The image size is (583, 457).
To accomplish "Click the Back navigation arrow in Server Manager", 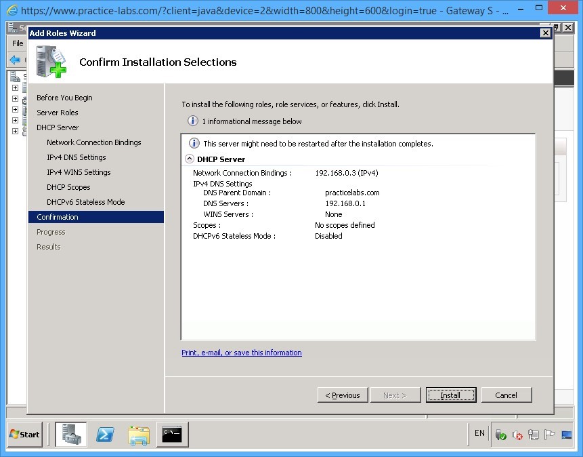I will [14, 60].
